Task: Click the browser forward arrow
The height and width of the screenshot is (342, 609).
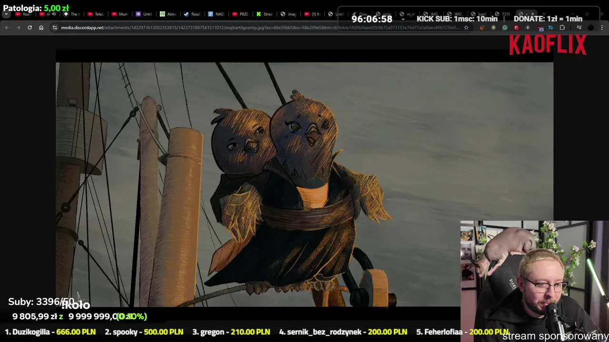Action: 18,28
